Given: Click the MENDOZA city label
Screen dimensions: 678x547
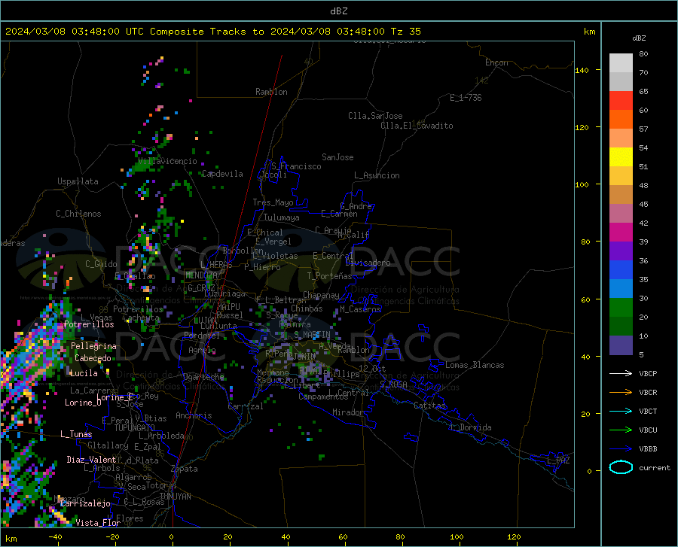Looking at the screenshot, I should [201, 275].
